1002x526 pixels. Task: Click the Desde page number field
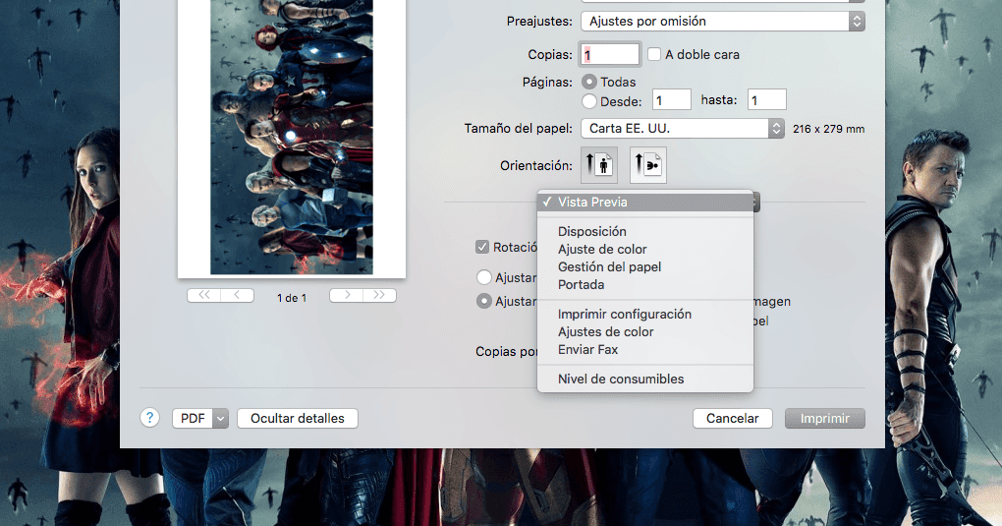[x=672, y=100]
